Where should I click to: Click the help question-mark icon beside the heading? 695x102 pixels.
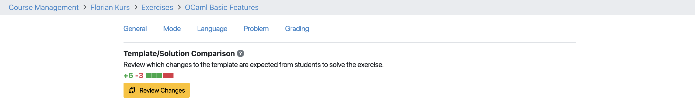(240, 53)
